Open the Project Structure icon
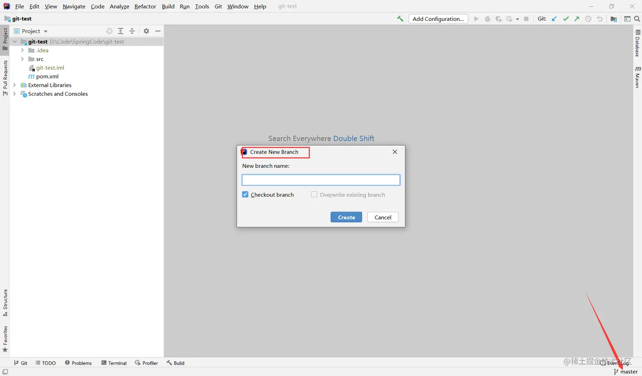The height and width of the screenshot is (376, 642). pos(614,19)
